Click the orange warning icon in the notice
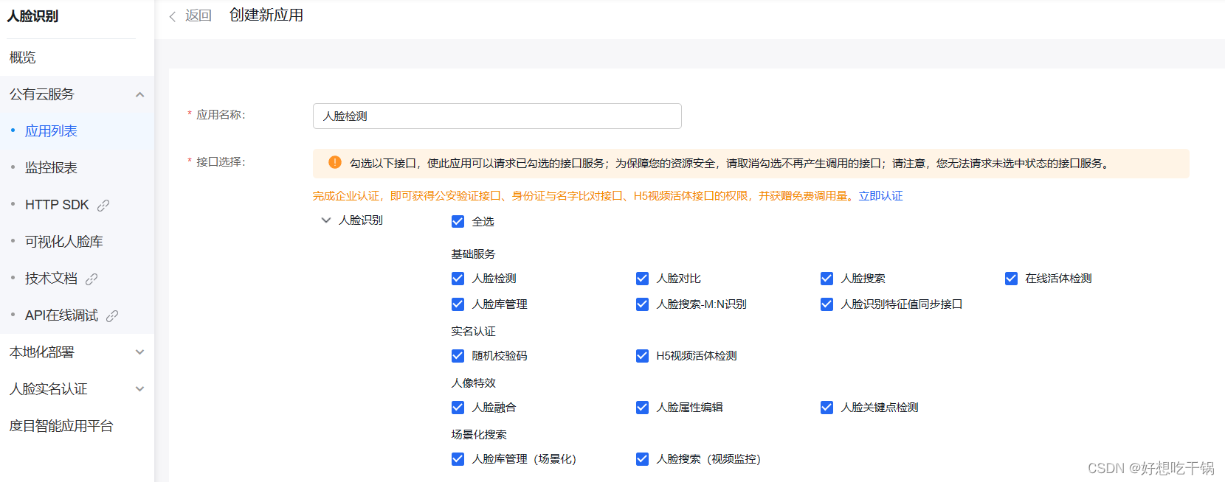Screen dimensions: 1225x482 335,162
